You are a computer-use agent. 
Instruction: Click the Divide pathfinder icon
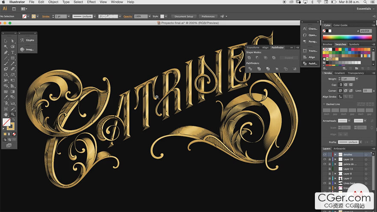(x=250, y=69)
